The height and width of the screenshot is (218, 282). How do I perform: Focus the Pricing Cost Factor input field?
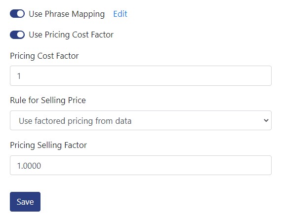coord(141,75)
